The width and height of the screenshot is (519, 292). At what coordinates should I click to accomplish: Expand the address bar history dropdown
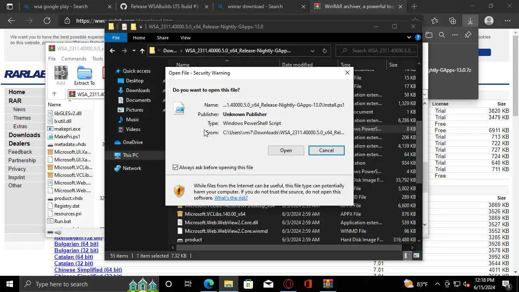312,51
